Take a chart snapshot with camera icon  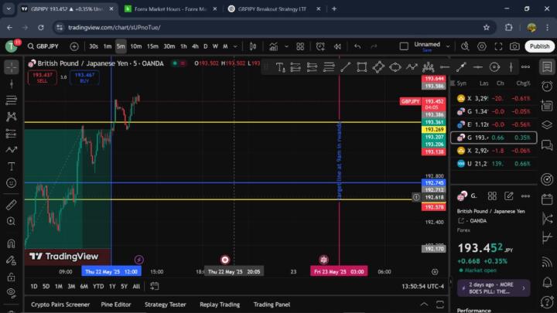pos(514,46)
